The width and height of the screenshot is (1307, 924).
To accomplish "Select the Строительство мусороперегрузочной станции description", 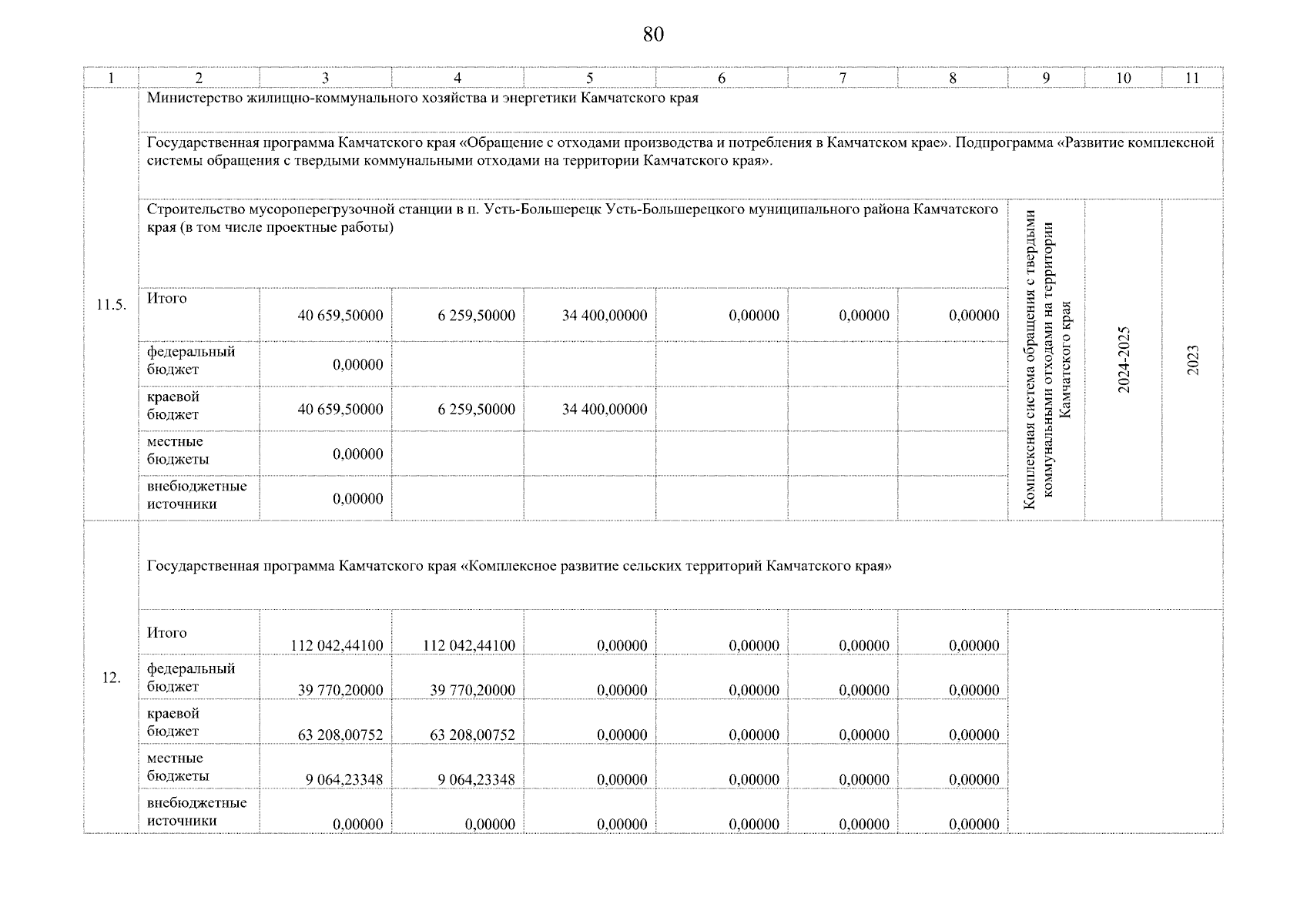I will click(x=571, y=219).
